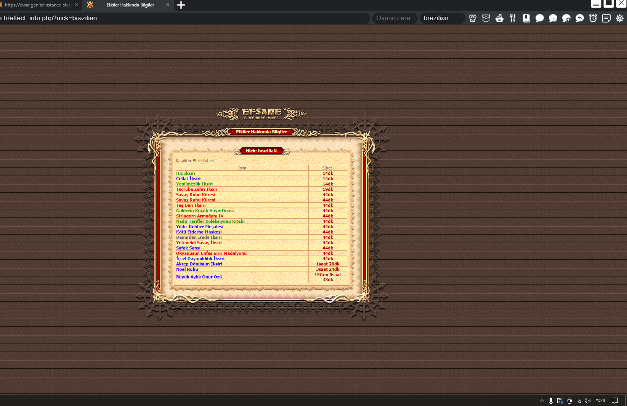Open the settings gear icon

click(x=620, y=18)
